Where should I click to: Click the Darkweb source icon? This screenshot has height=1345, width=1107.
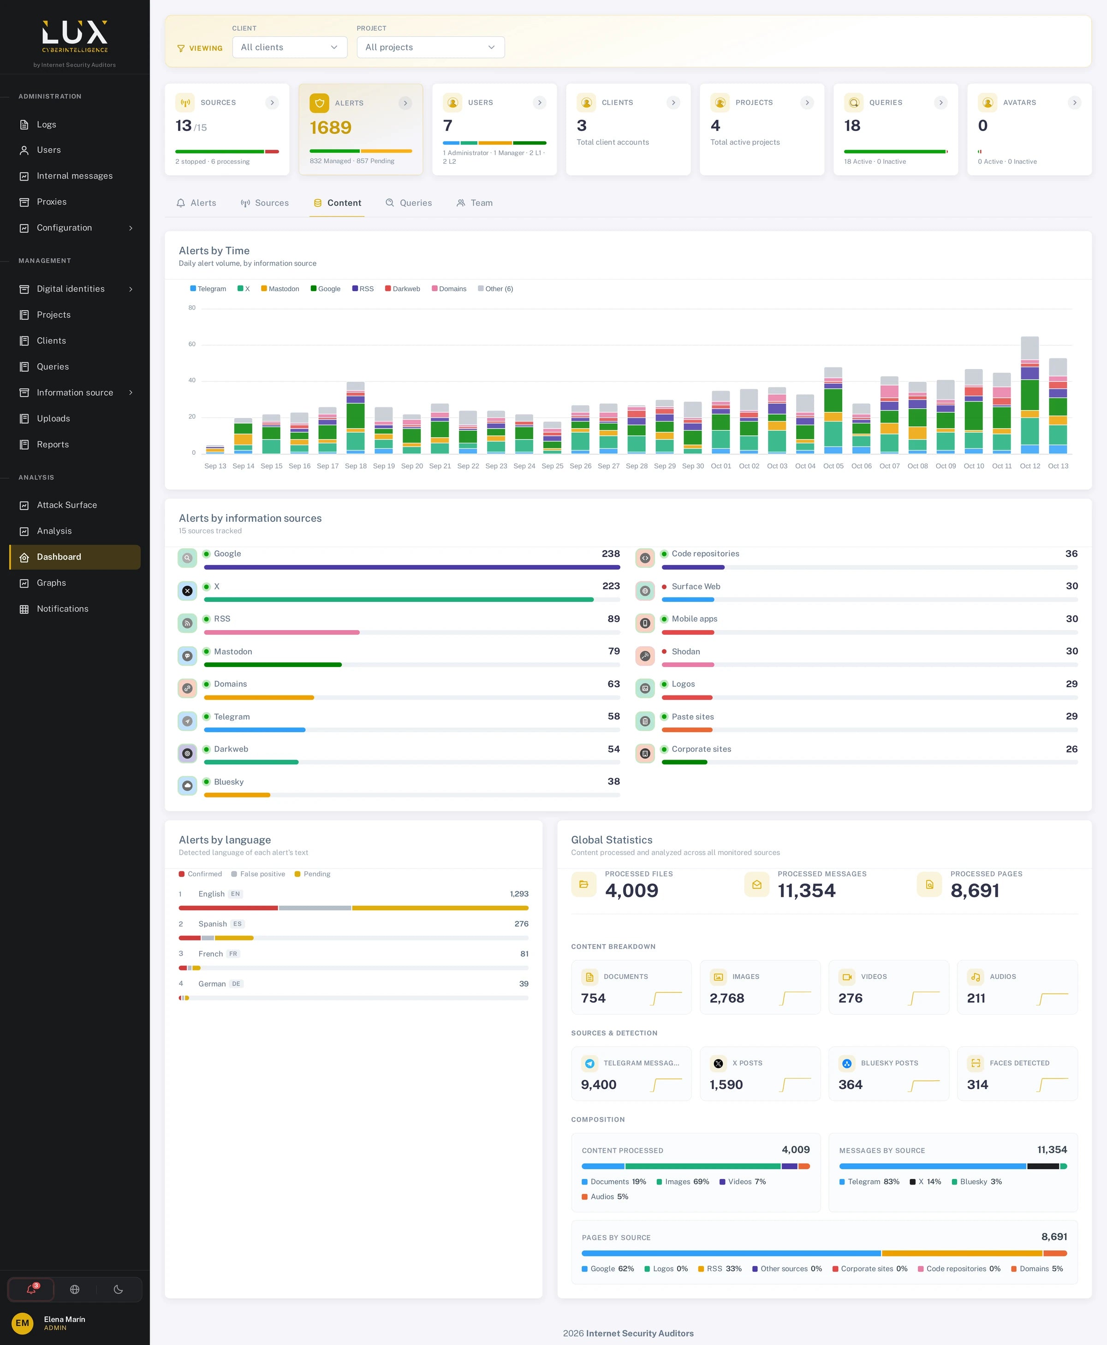tap(187, 753)
